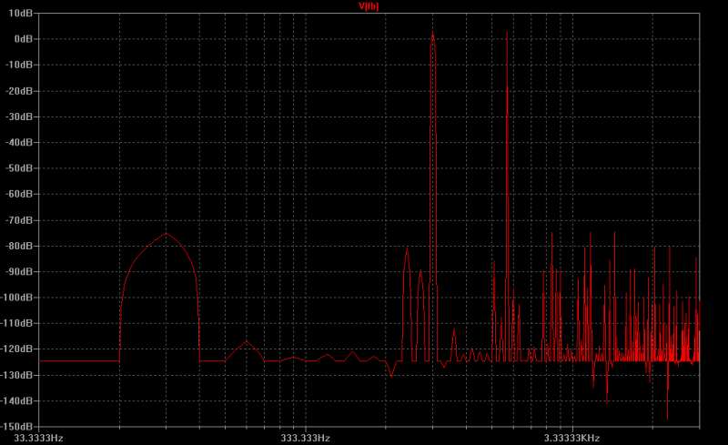728x445 pixels.
Task: Click the -20dB vertical axis label
Action: [x=19, y=91]
